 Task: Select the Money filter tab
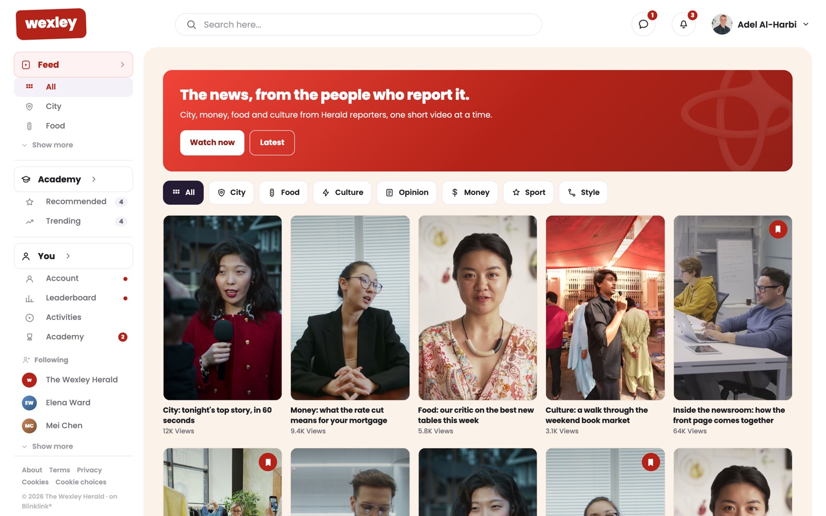[x=470, y=192]
